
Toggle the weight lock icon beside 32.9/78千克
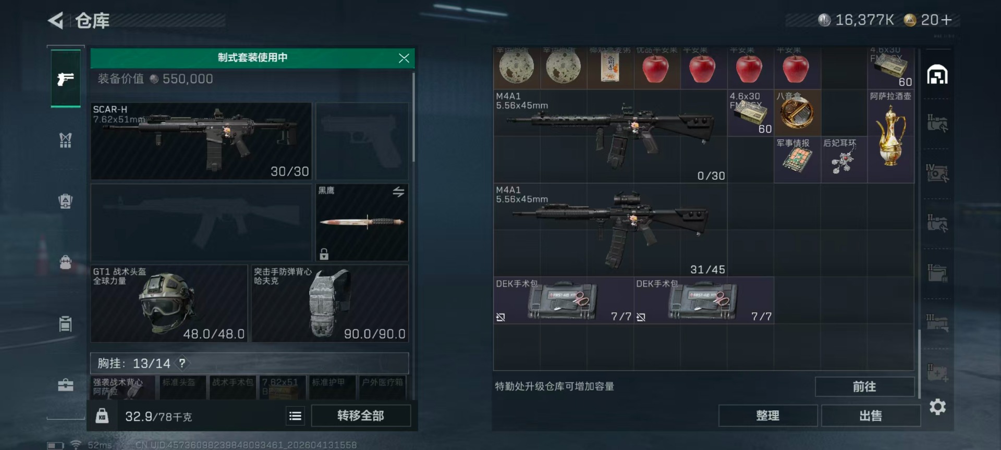pyautogui.click(x=102, y=416)
